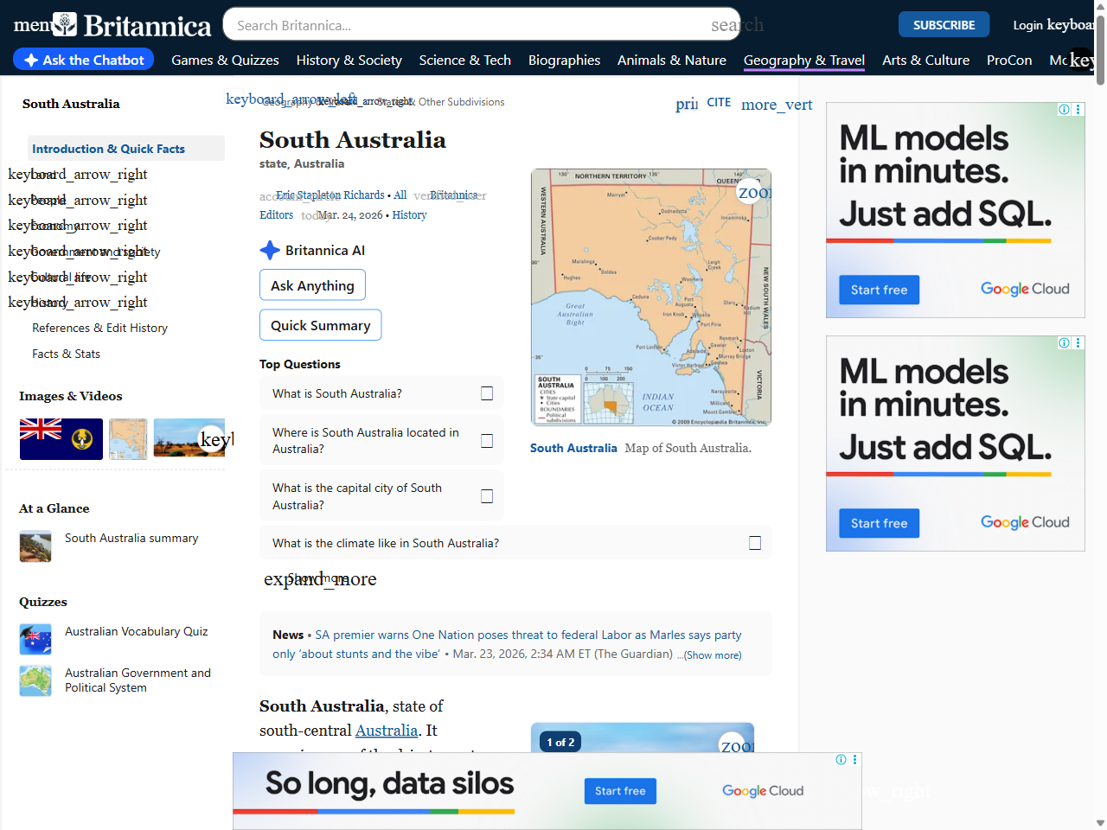Open the more options vertical-dots icon
Screen dimensions: 1107x830
777,104
